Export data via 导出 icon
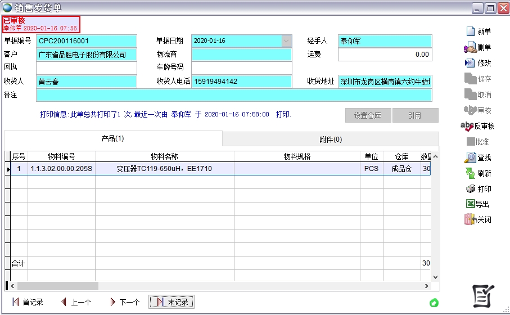Screen dimensions: 510x315 [x=470, y=204]
